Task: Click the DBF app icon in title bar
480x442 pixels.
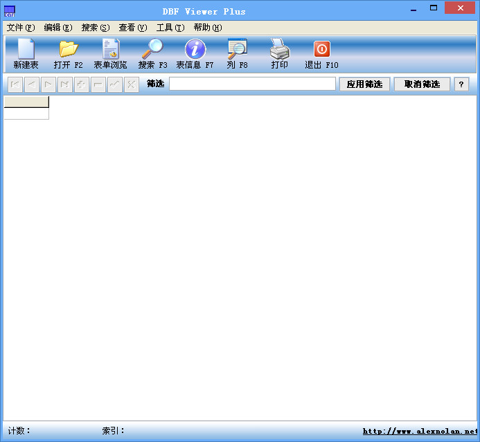Action: tap(10, 11)
